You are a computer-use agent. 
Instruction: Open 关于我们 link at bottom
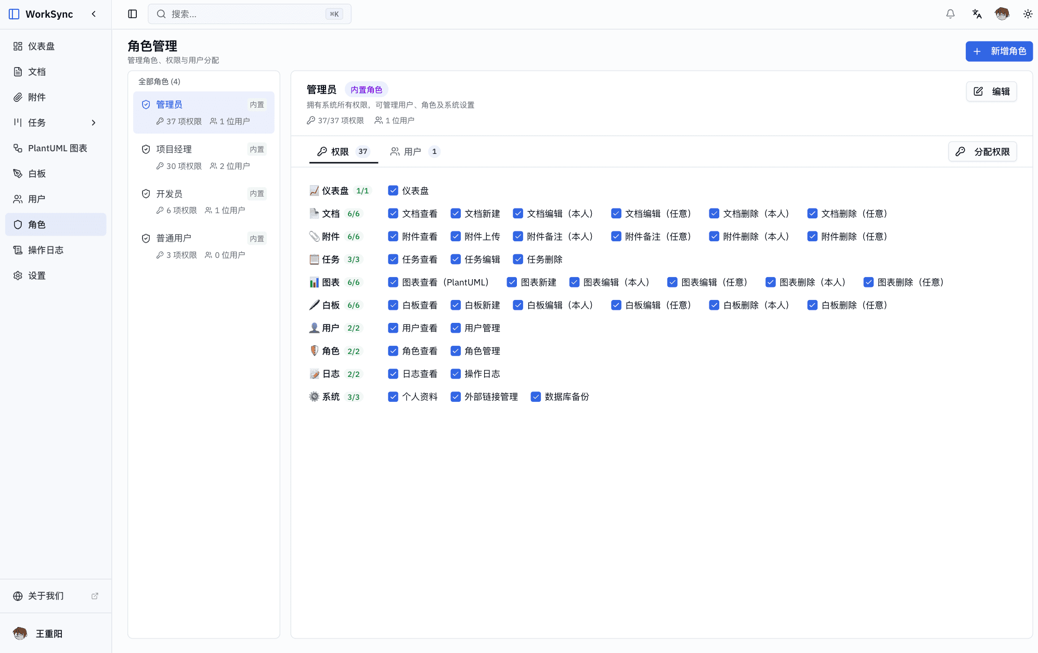pos(45,596)
